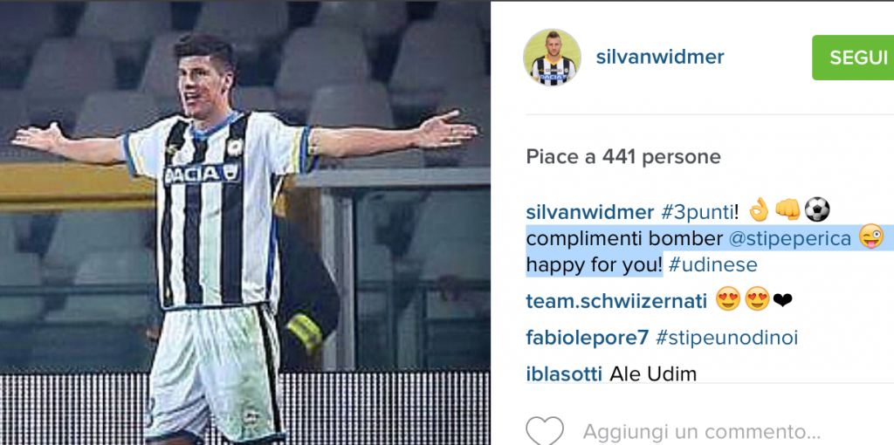Open the #udinese hashtag link
Viewport: 894px width, 445px height.
[712, 265]
